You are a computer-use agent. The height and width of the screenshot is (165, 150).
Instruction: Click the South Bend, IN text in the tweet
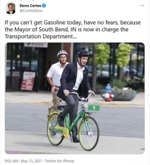[x=57, y=29]
